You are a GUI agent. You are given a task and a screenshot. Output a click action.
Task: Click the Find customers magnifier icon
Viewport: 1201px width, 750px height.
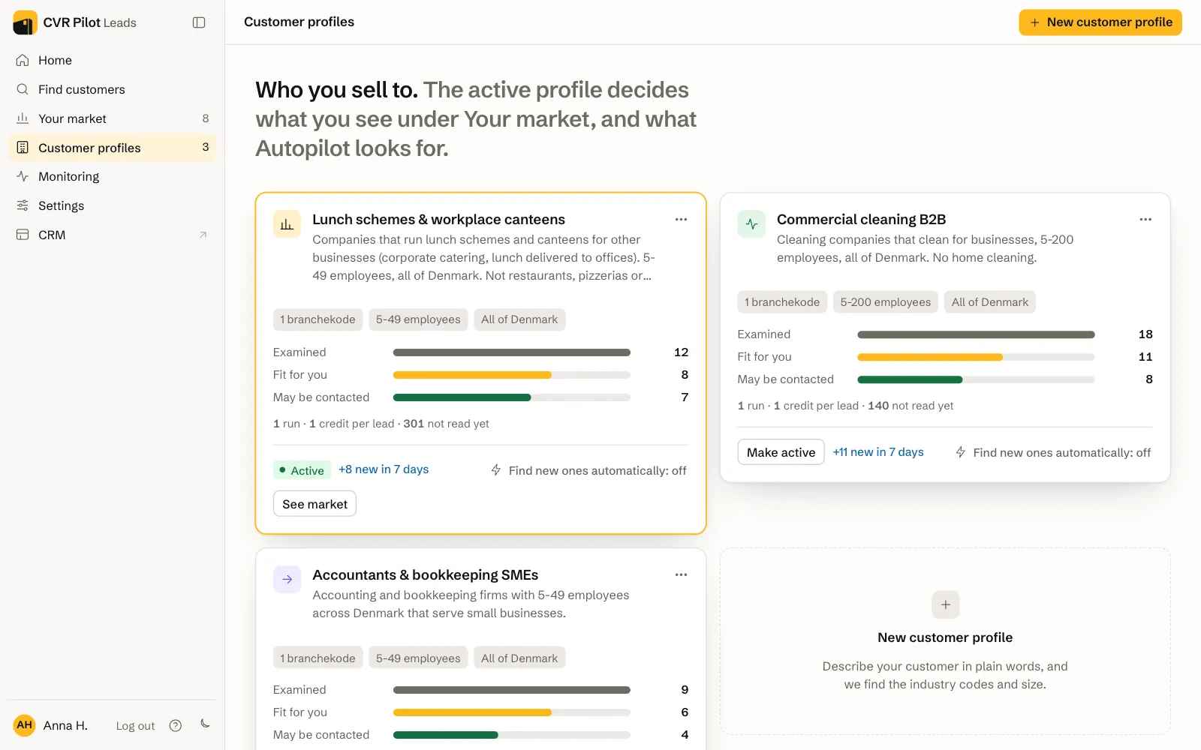(23, 89)
